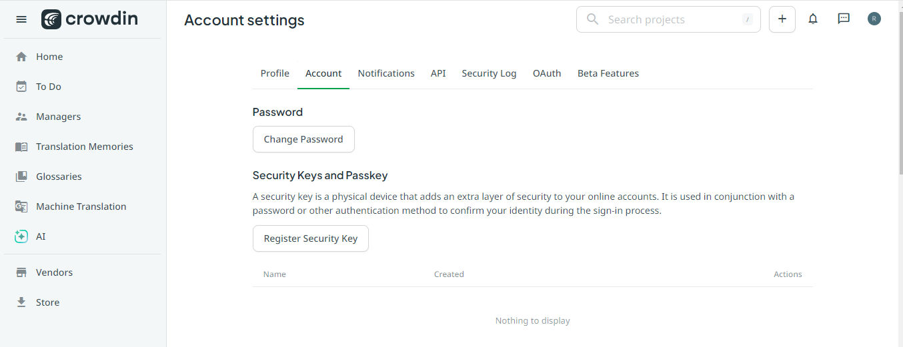This screenshot has height=347, width=903.
Task: Open Managers people icon
Action: click(21, 117)
